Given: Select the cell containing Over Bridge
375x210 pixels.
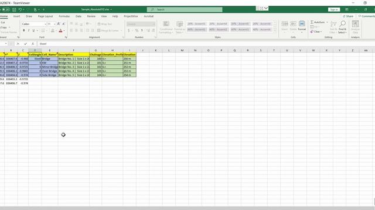Looking at the screenshot, I should tap(49, 71).
